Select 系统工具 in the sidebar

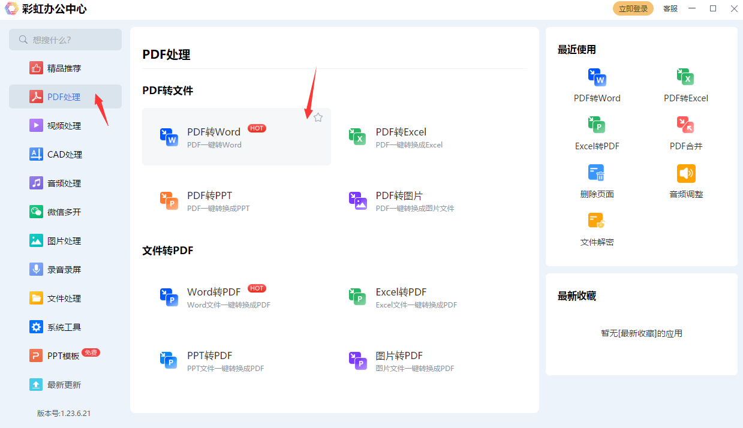click(x=65, y=327)
